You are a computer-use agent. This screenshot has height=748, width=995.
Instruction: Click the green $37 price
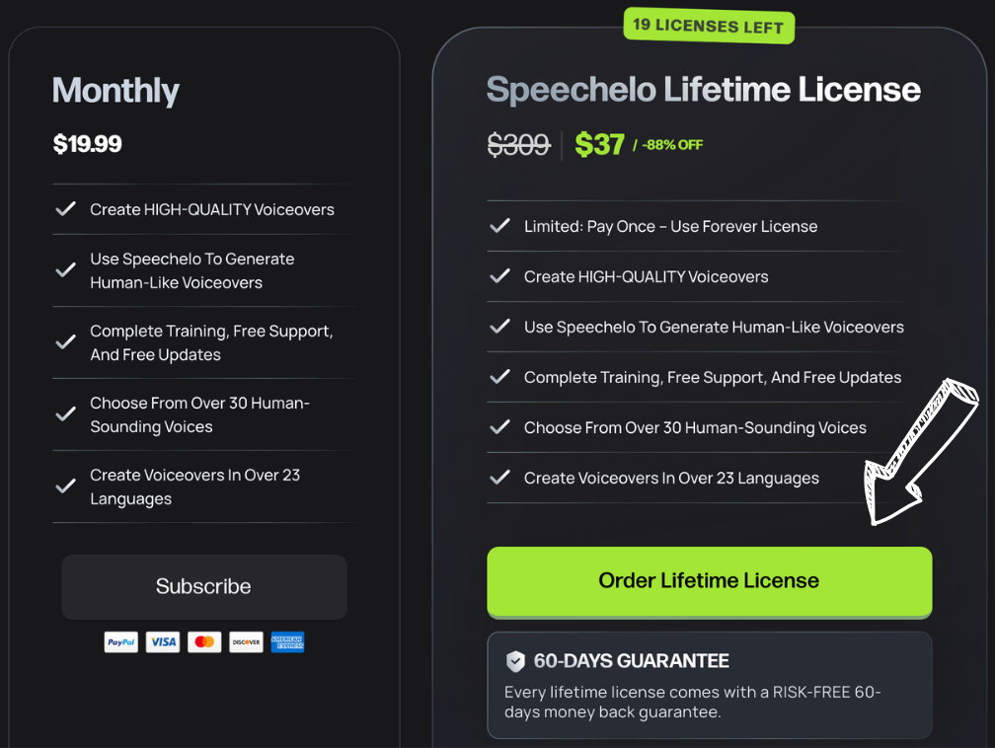tap(599, 145)
